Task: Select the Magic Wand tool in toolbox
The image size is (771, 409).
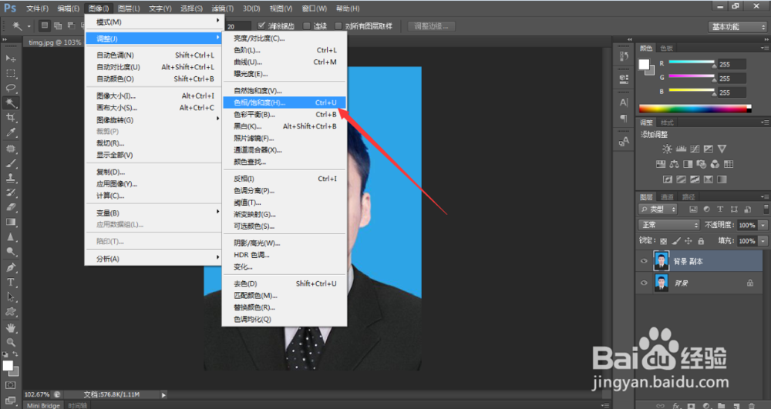Action: [x=10, y=102]
